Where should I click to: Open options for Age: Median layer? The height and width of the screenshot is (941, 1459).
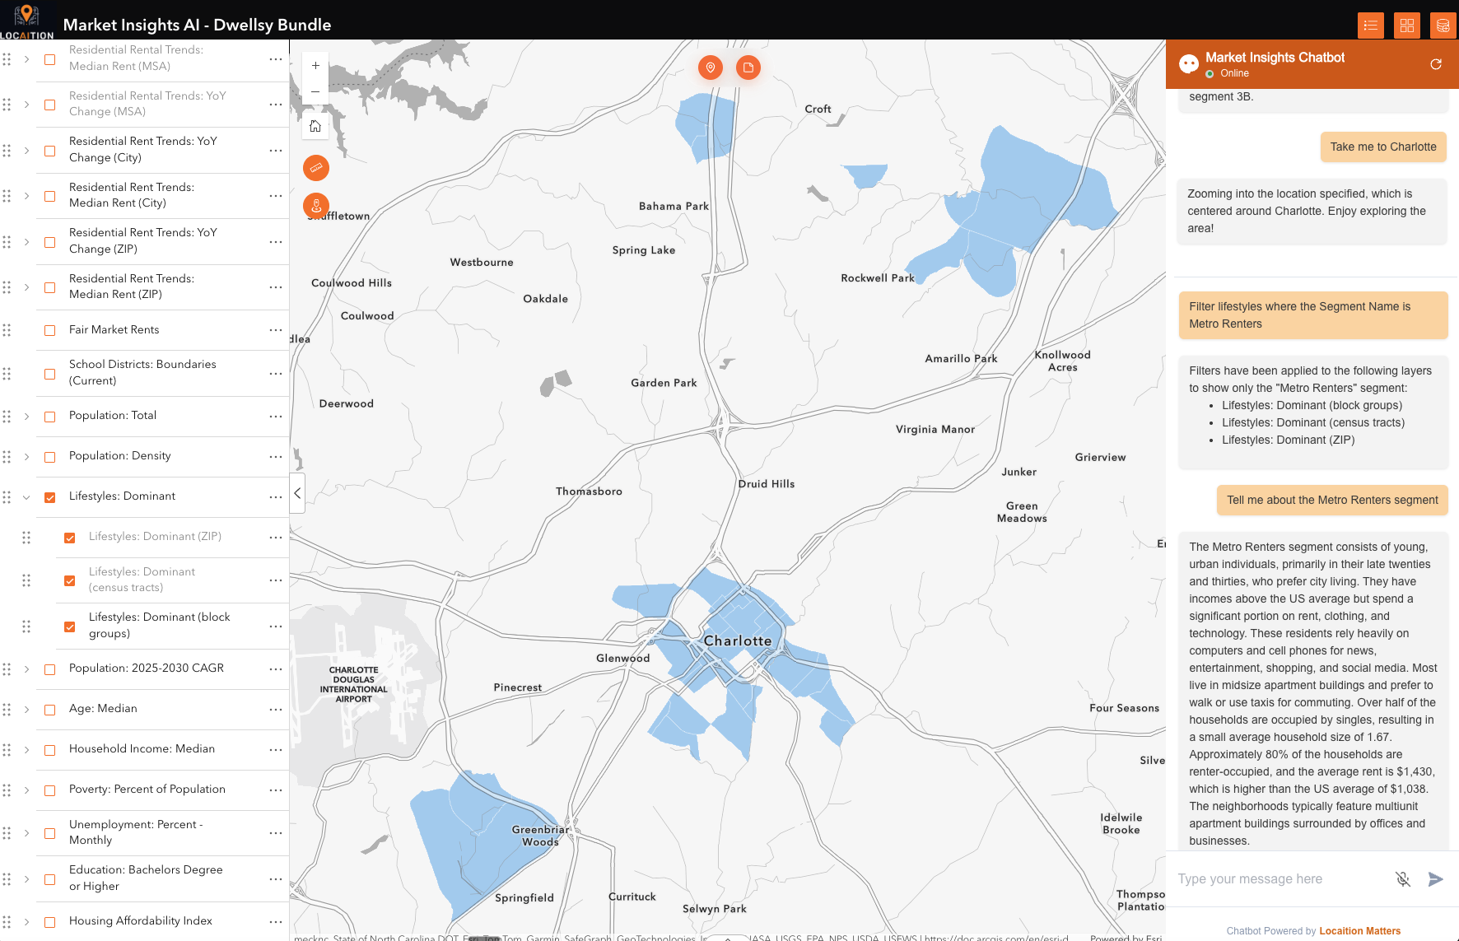[276, 709]
